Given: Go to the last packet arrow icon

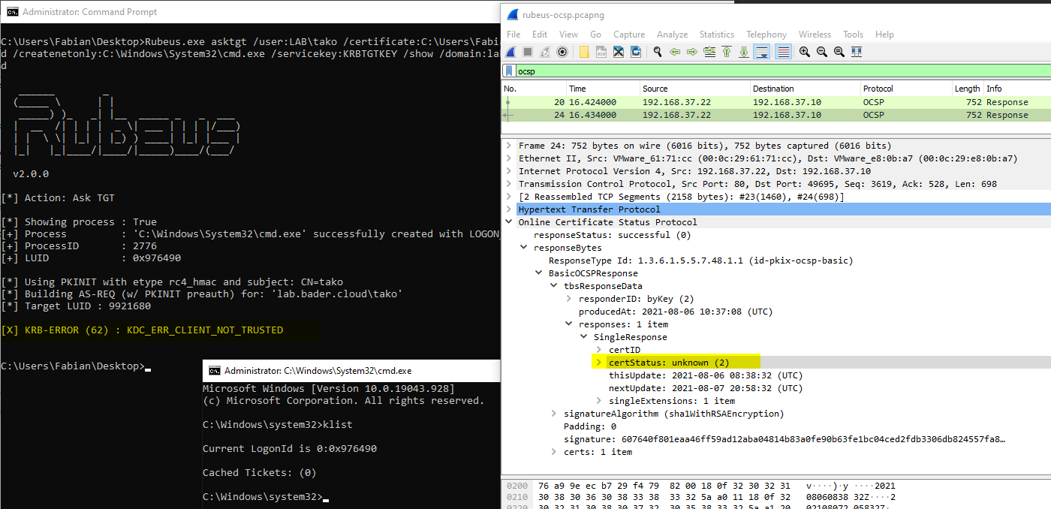Looking at the screenshot, I should [745, 51].
